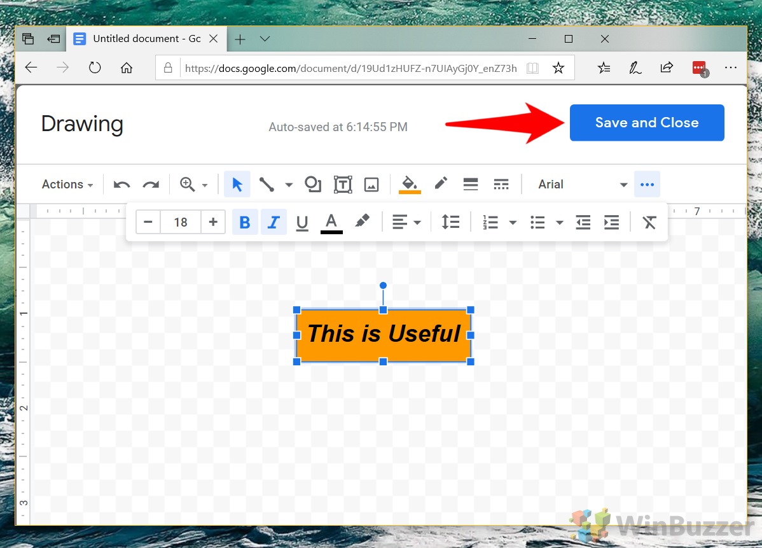Open the border weight options

click(471, 185)
